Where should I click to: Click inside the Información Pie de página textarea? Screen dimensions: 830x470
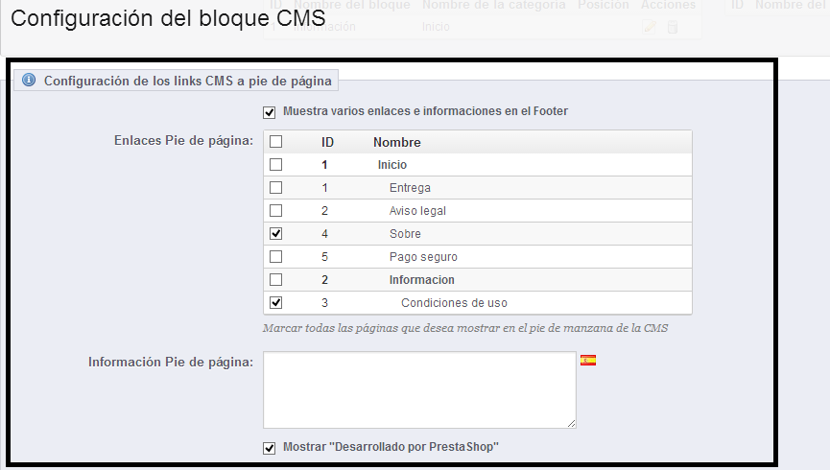419,389
